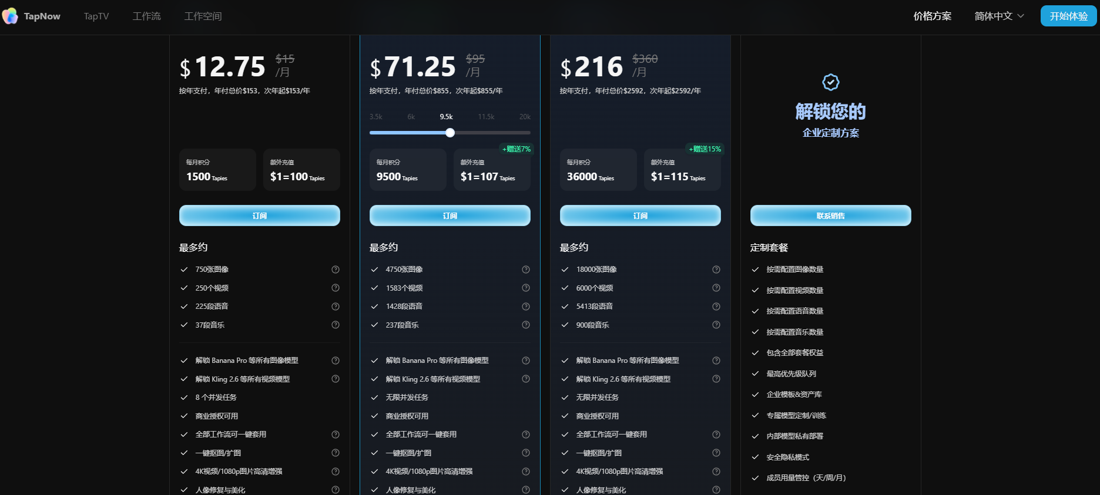Click the 价格方案 nav link

(932, 16)
